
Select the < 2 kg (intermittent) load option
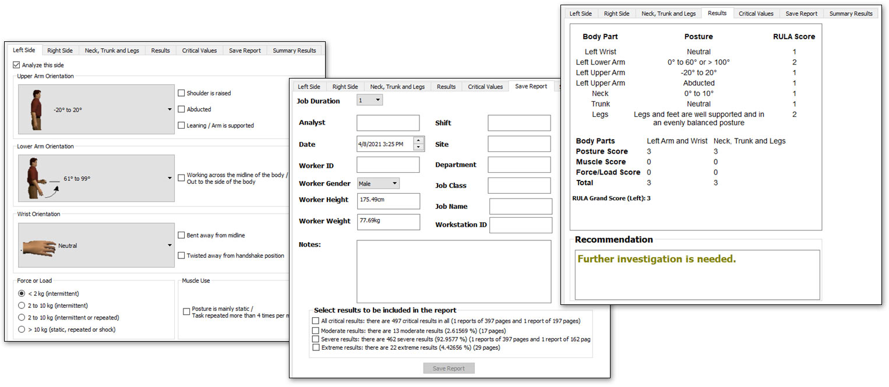click(x=22, y=293)
